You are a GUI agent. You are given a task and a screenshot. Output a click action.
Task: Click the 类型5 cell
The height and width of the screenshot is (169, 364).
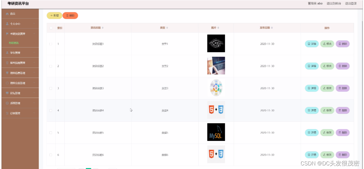pos(165,133)
